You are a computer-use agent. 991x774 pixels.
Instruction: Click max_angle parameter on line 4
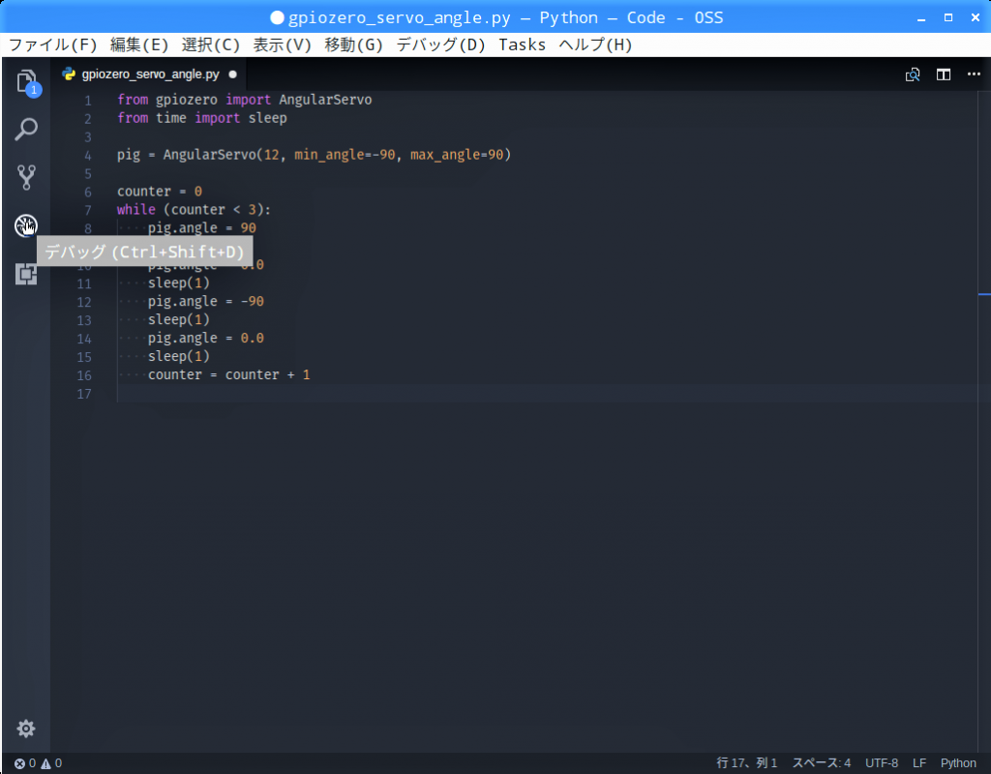click(x=445, y=155)
